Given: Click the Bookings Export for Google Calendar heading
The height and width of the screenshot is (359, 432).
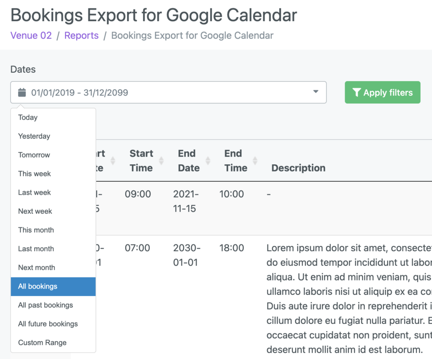Looking at the screenshot, I should pos(154,15).
